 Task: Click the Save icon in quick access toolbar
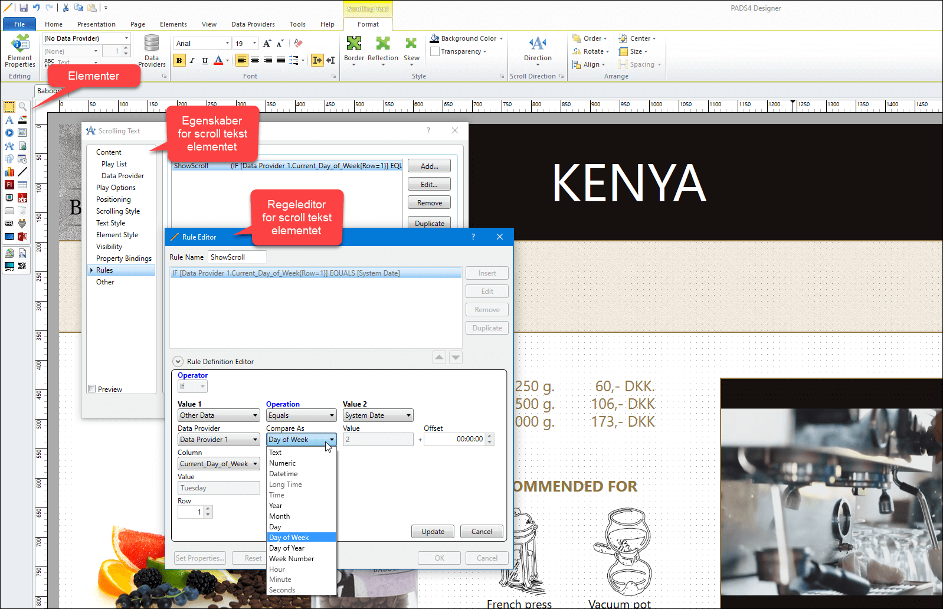point(24,8)
